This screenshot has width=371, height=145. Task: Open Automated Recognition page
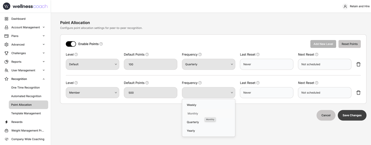pos(26,96)
